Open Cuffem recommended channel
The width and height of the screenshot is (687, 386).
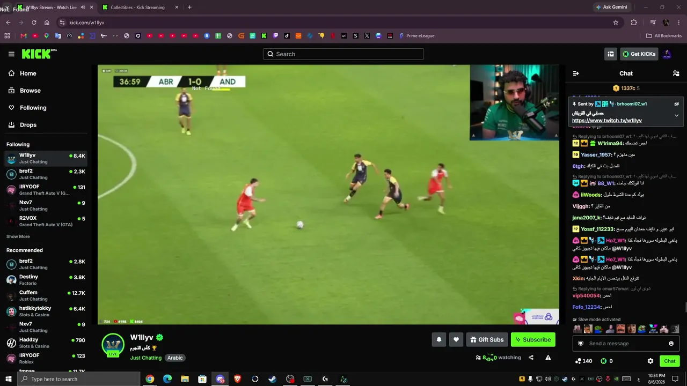click(45, 295)
